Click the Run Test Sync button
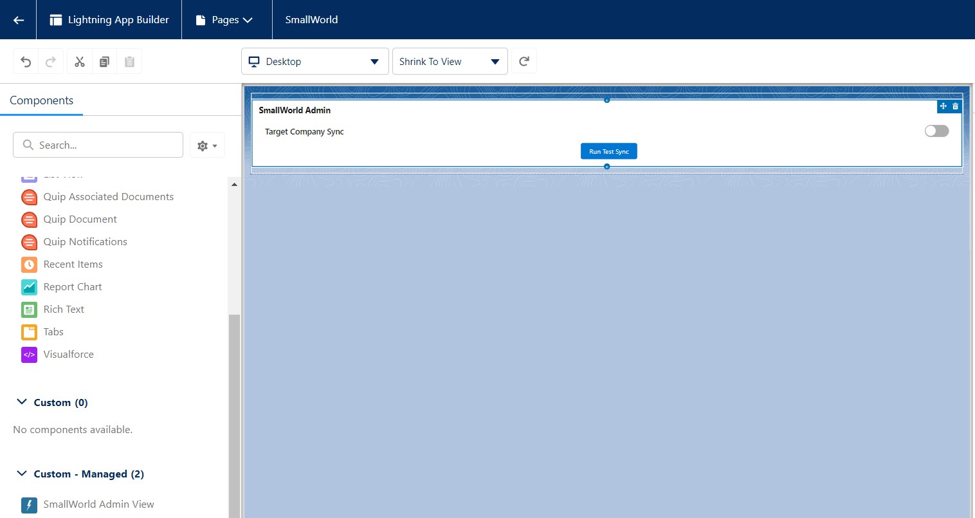975x518 pixels. coord(608,151)
